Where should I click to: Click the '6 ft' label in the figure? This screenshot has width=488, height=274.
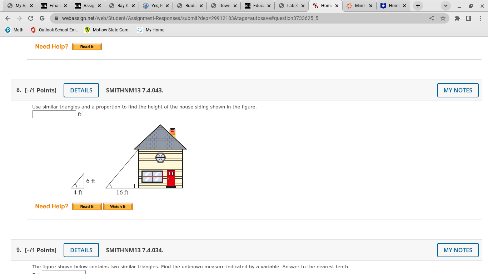91,181
